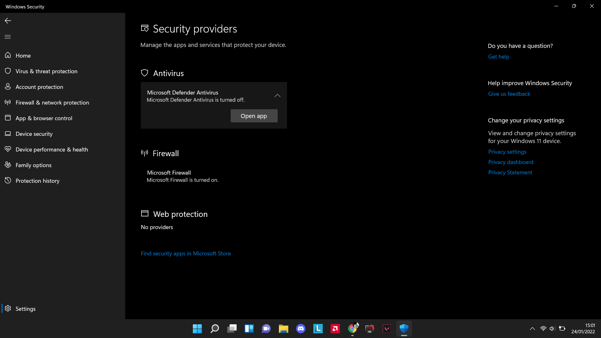Open the Privacy dashboard link
The width and height of the screenshot is (601, 338).
[511, 162]
